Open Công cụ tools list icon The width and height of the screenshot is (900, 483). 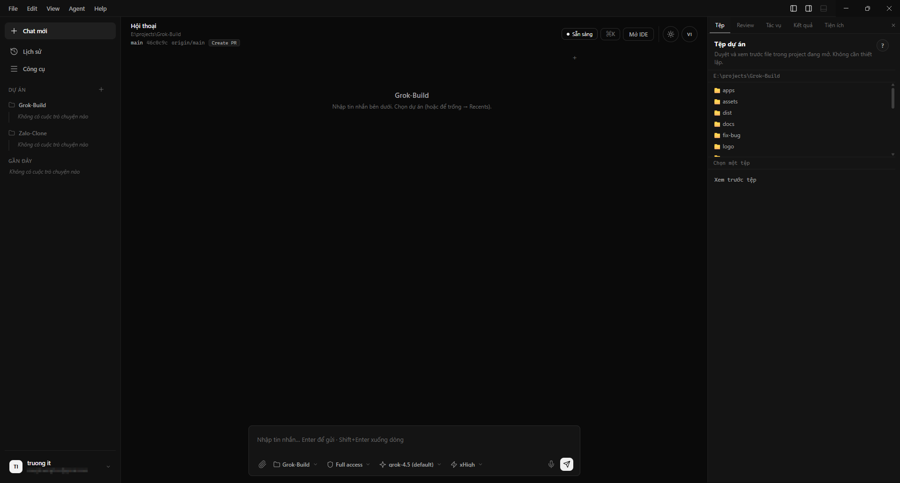(14, 69)
